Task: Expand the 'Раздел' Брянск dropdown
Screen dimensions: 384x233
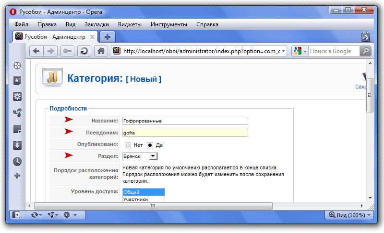Action: point(152,156)
